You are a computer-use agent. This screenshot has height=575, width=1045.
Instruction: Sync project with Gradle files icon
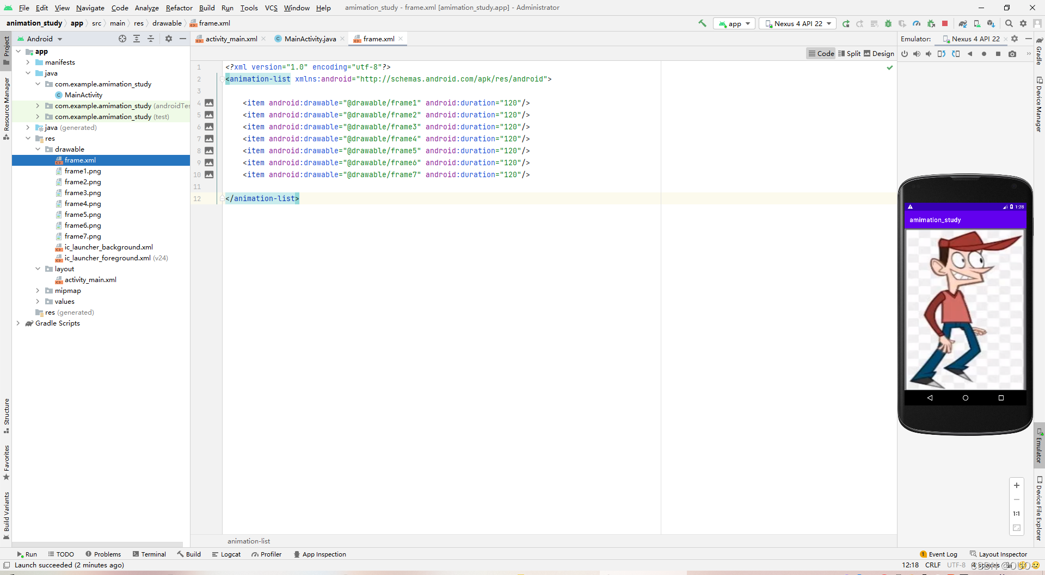(963, 23)
